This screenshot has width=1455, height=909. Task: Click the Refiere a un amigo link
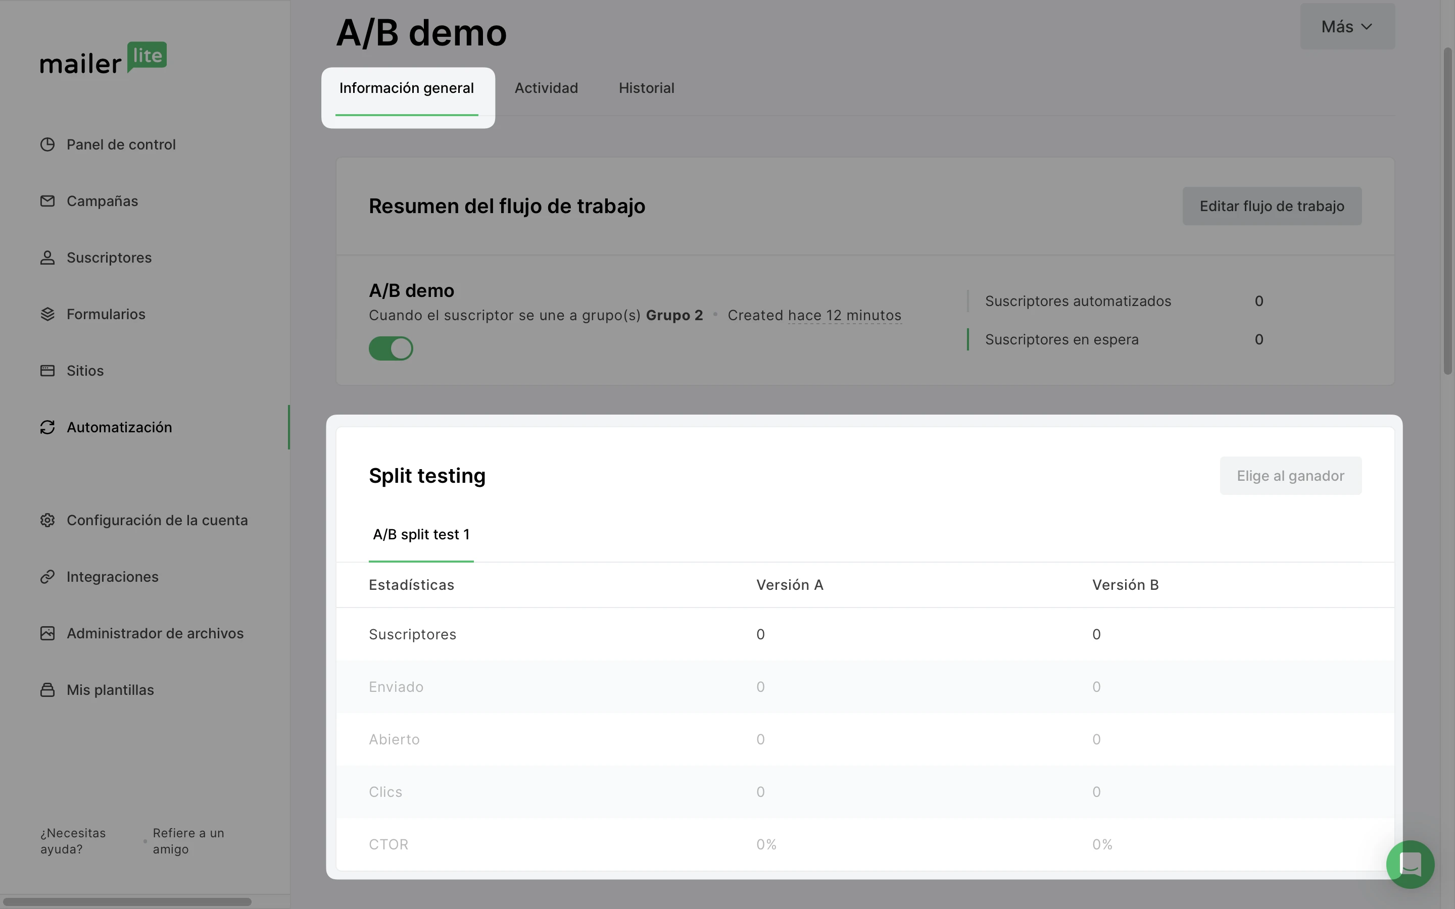click(188, 840)
